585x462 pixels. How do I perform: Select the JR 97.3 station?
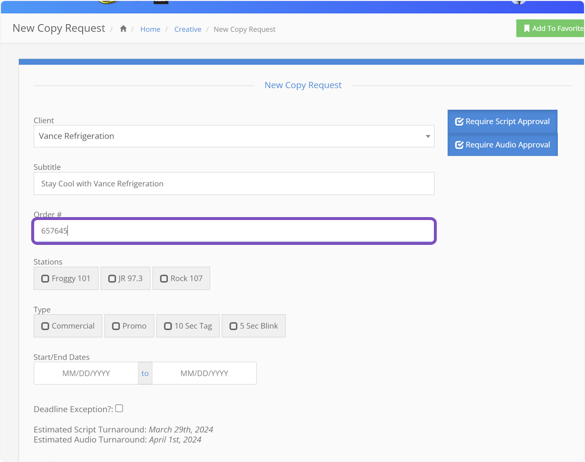[x=125, y=279]
